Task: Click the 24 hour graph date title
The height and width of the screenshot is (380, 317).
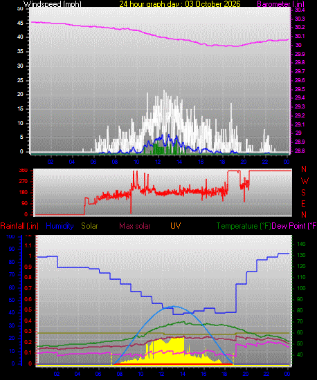Action: point(180,4)
